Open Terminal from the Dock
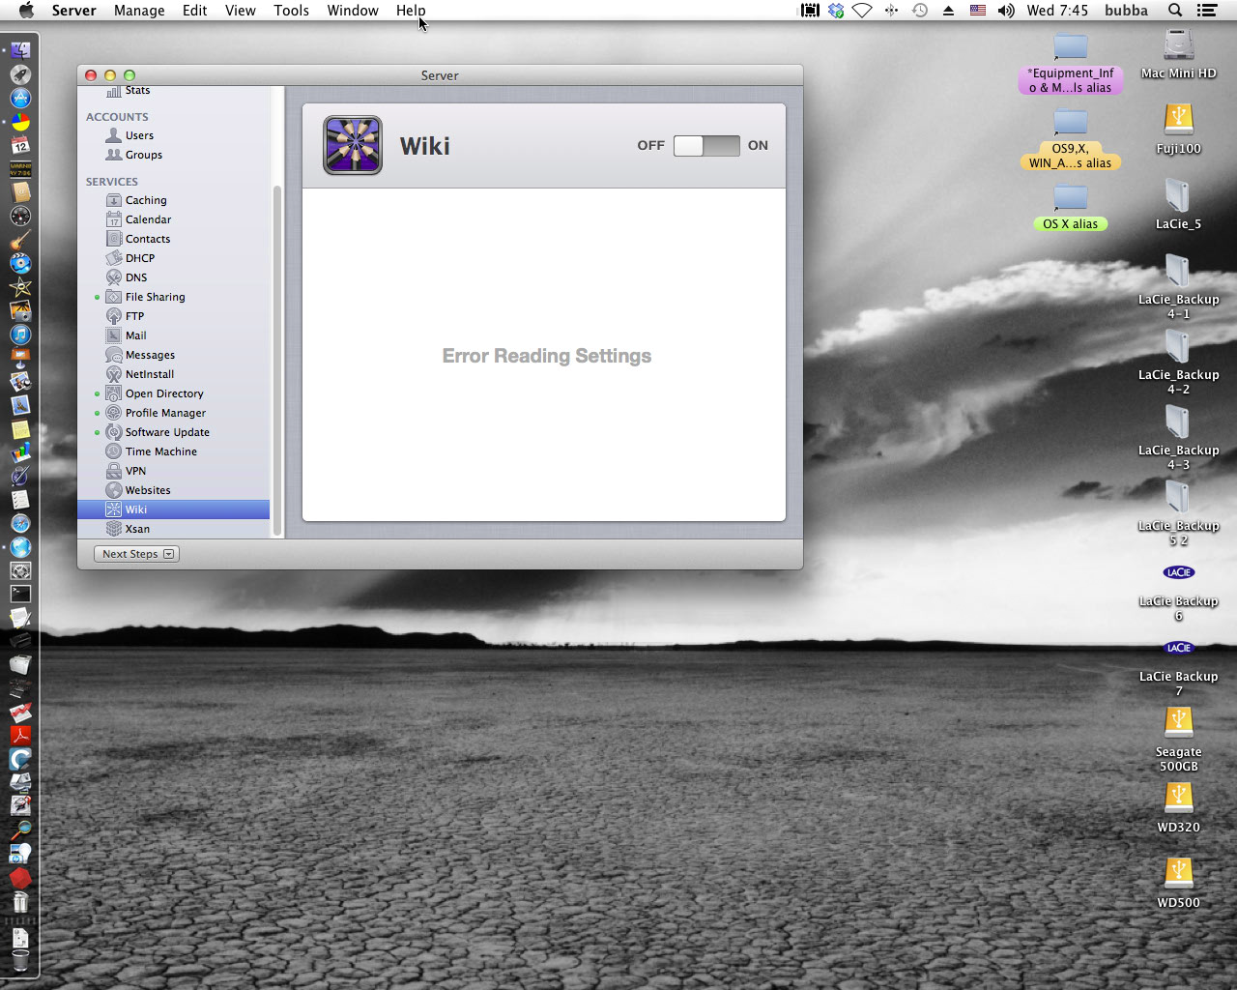 click(x=20, y=595)
